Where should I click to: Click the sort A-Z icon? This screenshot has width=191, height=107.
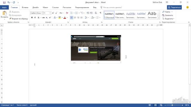point(96,13)
